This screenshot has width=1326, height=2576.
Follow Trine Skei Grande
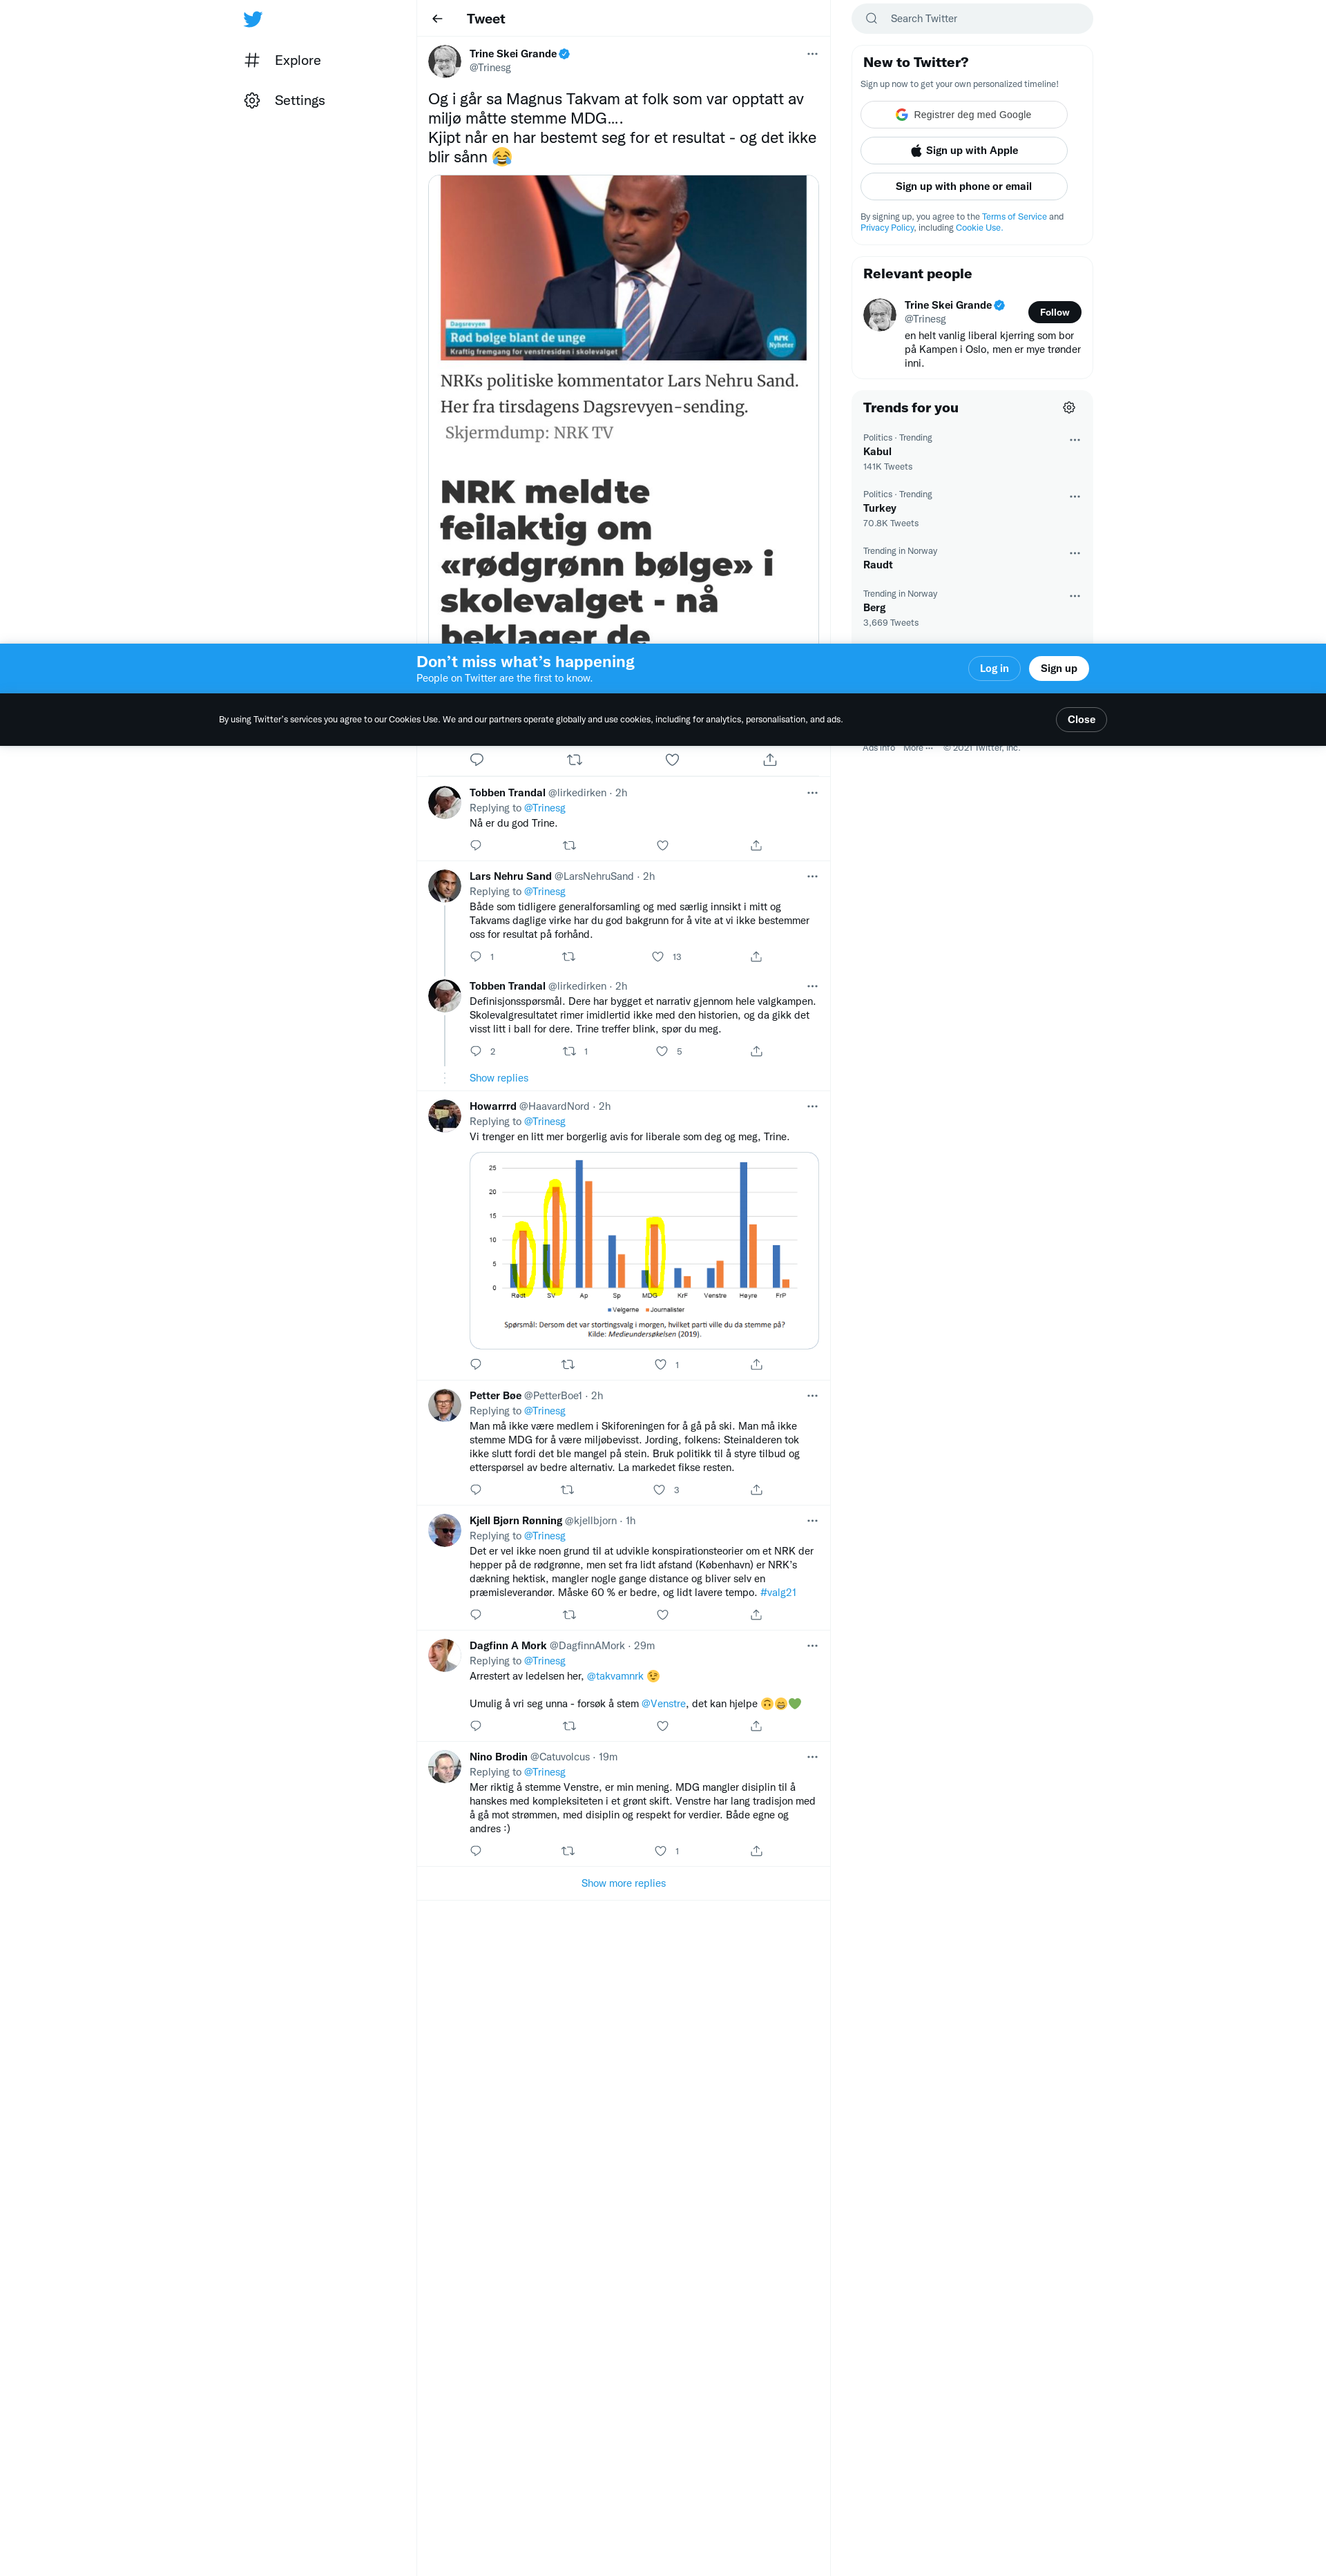pos(1054,312)
